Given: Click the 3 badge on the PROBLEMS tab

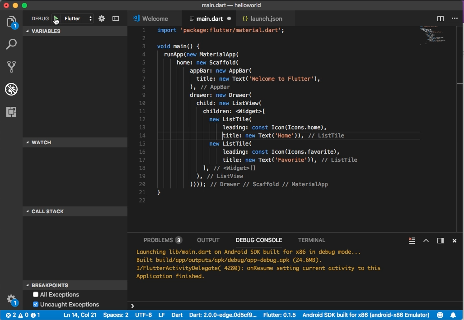Looking at the screenshot, I should point(178,240).
